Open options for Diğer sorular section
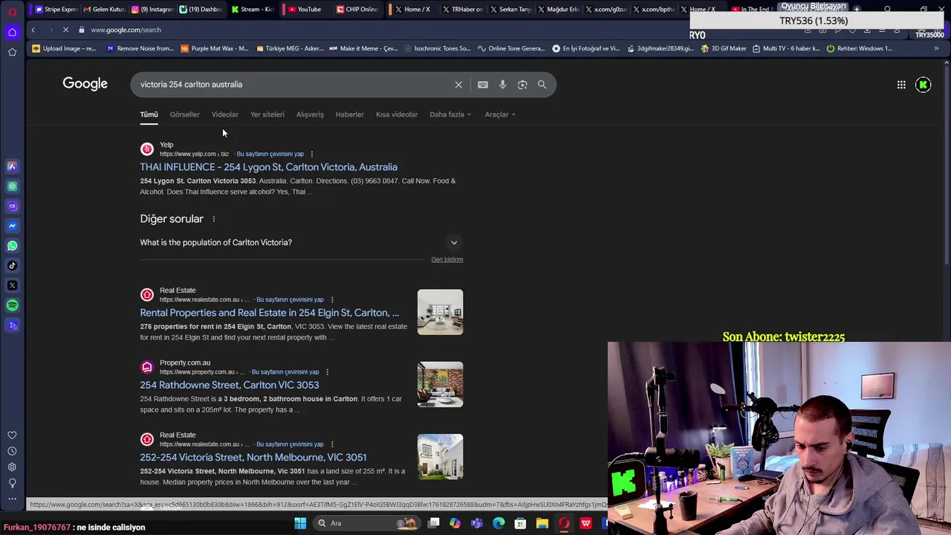 (x=213, y=219)
